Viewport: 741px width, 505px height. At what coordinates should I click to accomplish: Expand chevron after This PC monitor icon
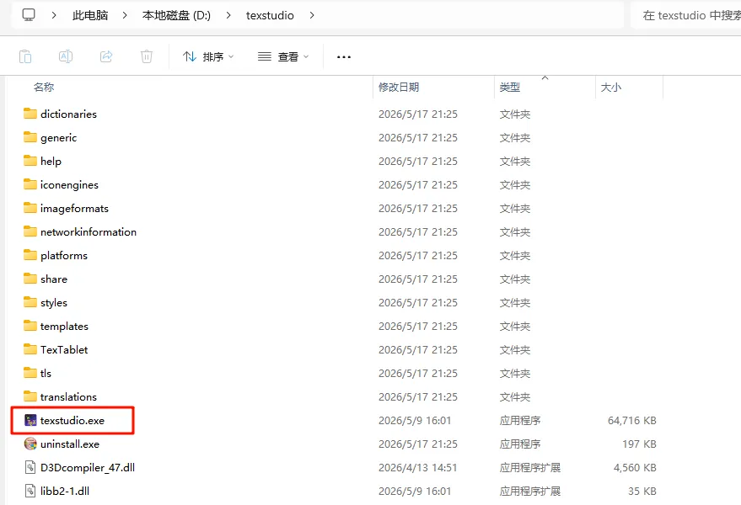pyautogui.click(x=54, y=15)
